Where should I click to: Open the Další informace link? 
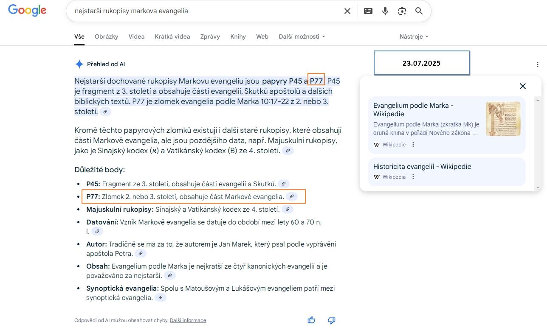point(188,320)
